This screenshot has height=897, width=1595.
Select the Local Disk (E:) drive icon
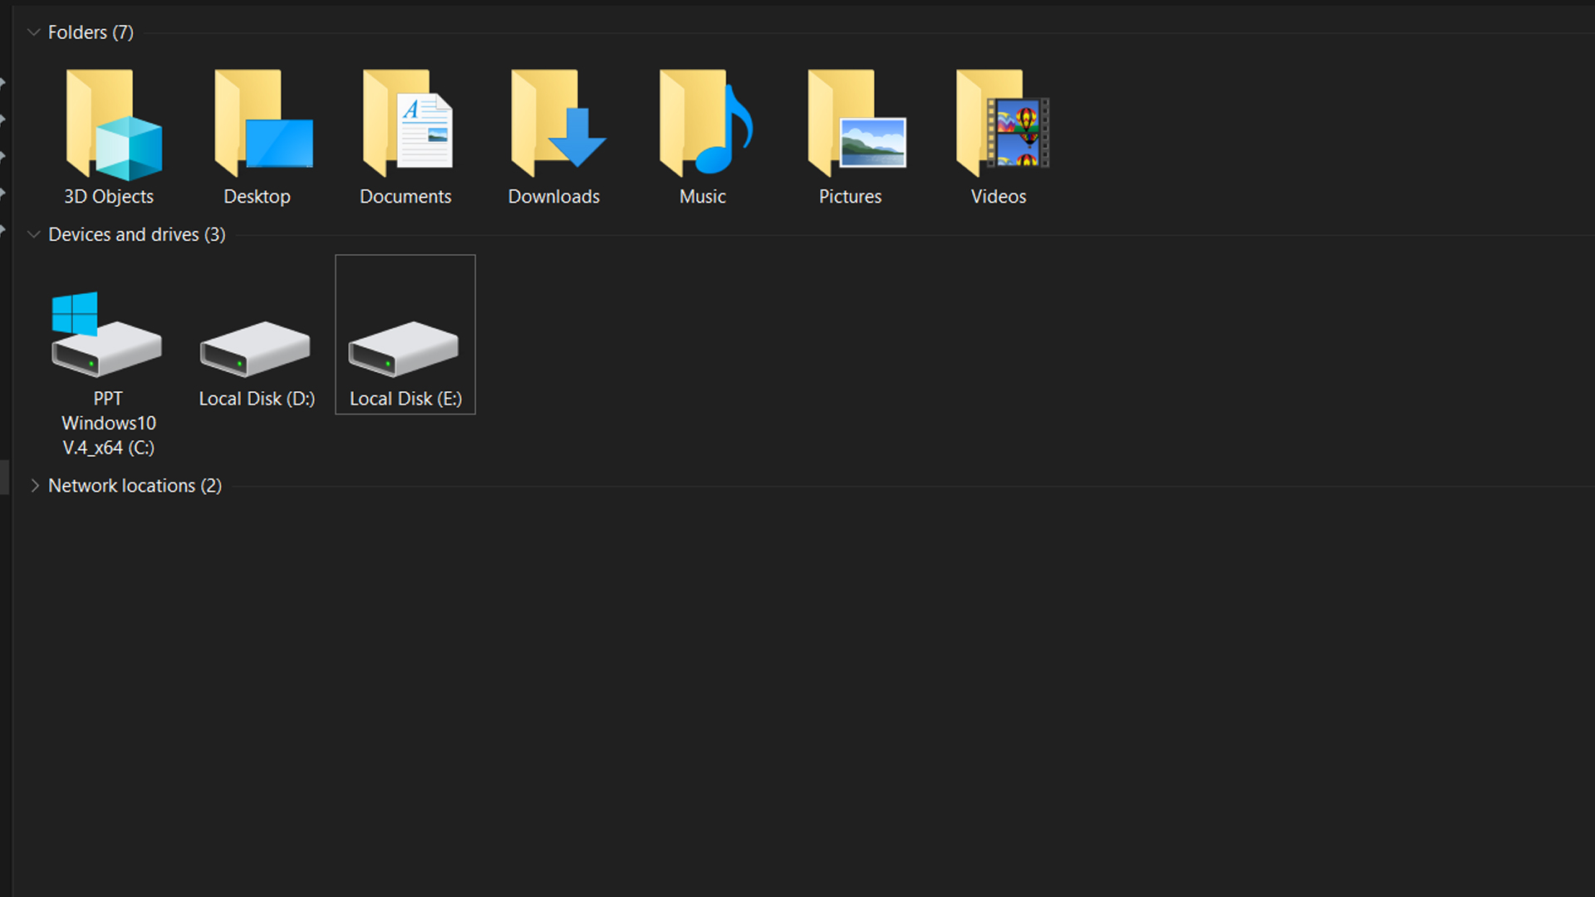404,347
